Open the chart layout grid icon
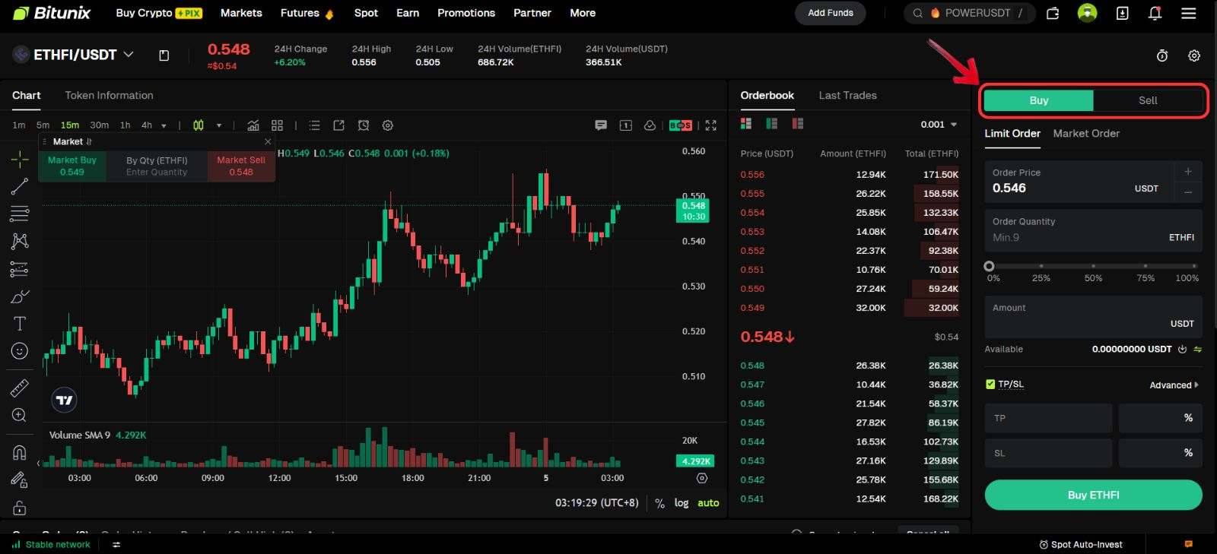 [277, 125]
